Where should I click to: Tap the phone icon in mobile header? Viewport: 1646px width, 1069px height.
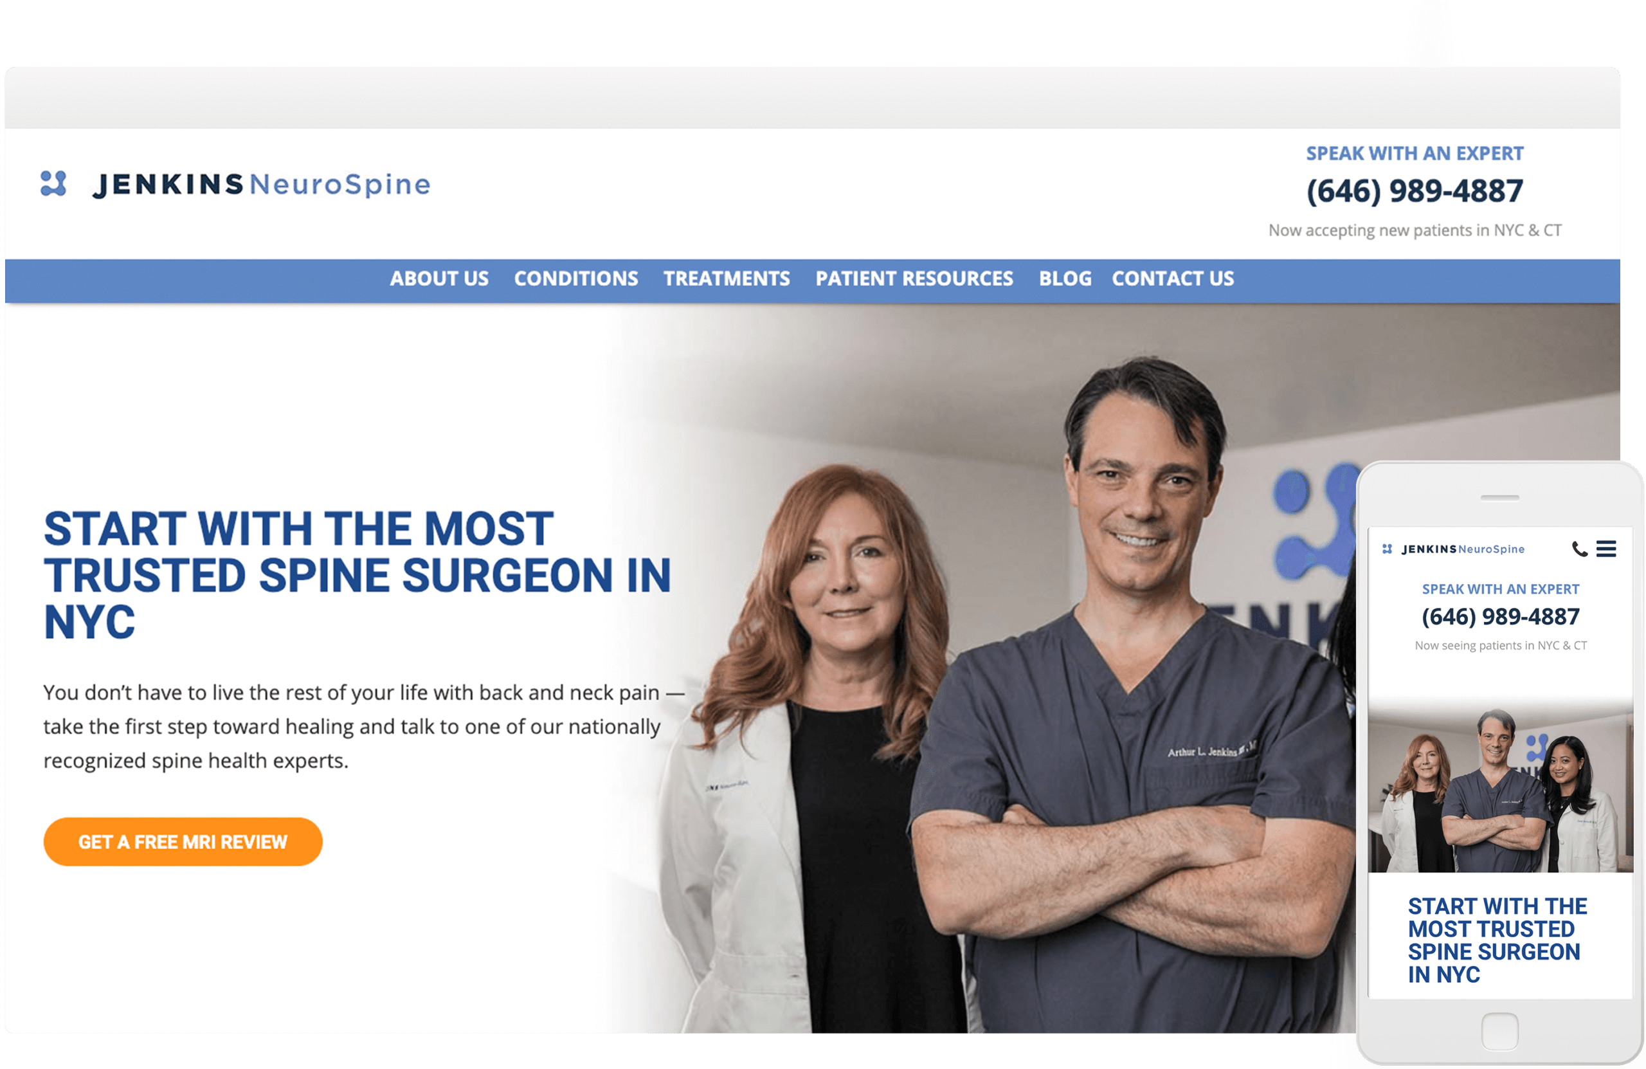pyautogui.click(x=1580, y=549)
